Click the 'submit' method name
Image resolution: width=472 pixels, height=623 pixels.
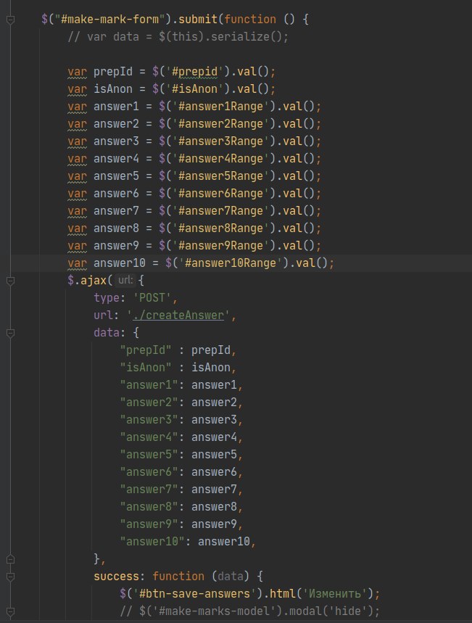click(x=198, y=20)
